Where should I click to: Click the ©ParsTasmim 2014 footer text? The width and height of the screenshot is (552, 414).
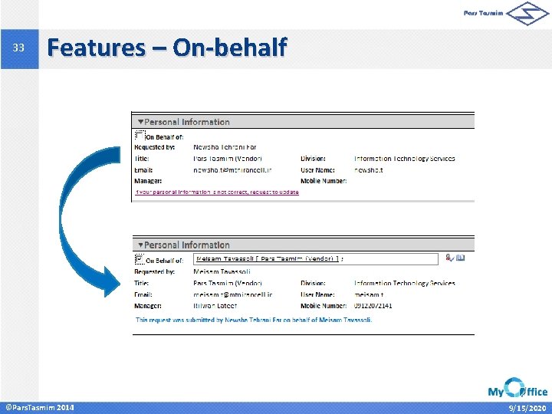click(40, 408)
